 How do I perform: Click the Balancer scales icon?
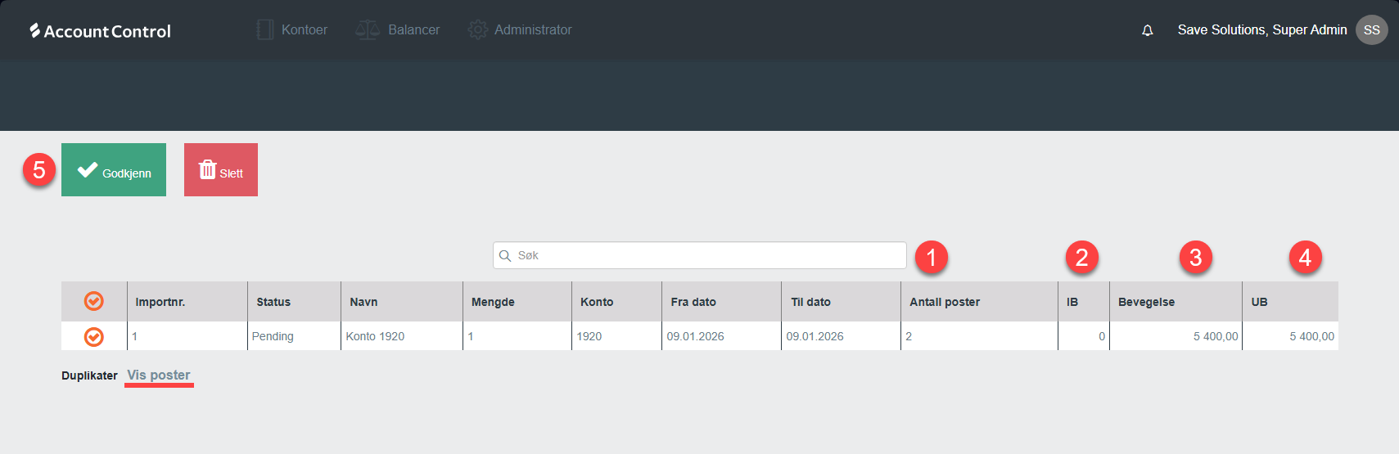click(x=367, y=30)
